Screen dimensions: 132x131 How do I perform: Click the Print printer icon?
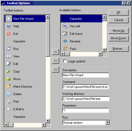pyautogui.click(x=9, y=101)
